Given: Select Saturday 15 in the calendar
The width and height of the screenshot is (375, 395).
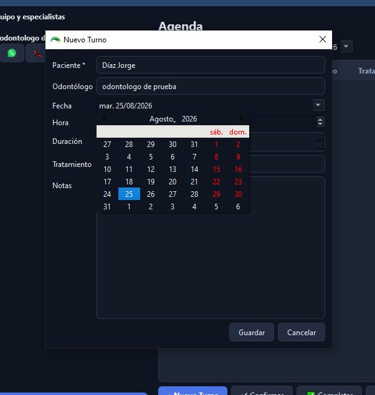Looking at the screenshot, I should point(216,169).
